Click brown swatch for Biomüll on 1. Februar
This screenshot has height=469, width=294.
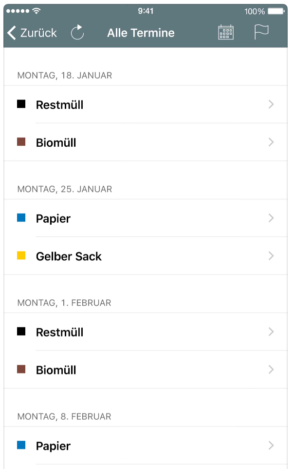(x=21, y=369)
